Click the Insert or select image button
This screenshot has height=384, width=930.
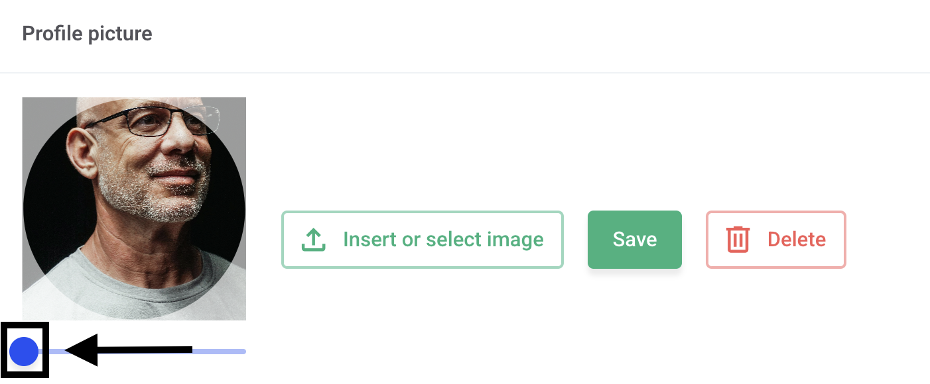(x=423, y=240)
